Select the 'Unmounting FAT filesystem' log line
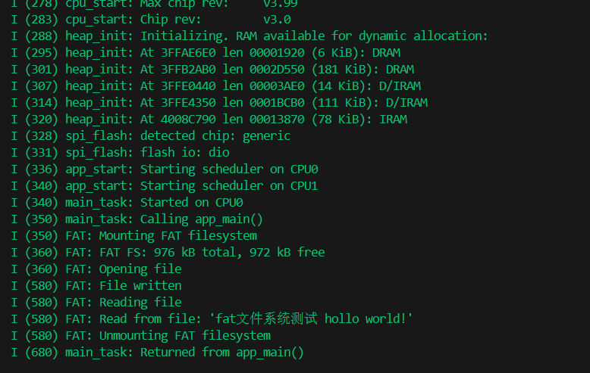Image resolution: width=590 pixels, height=373 pixels. click(140, 336)
